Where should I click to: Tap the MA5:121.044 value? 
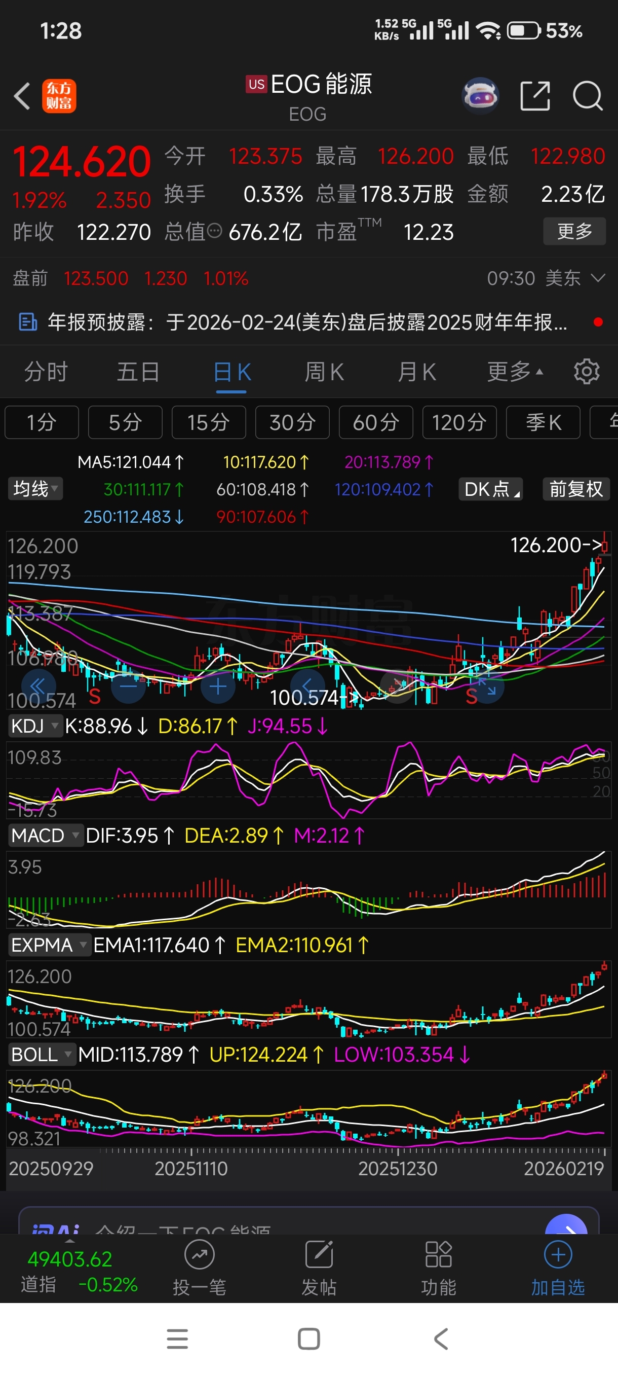click(131, 462)
